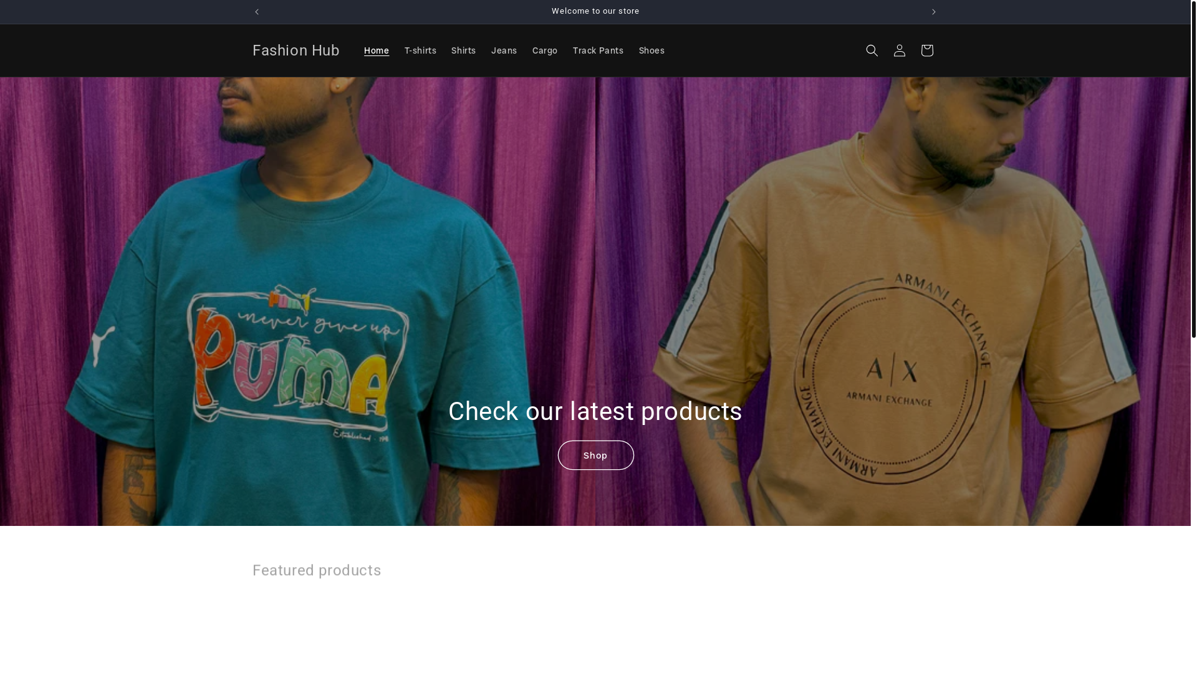Screen dimensions: 1197x673
Task: Go to the Home menu item
Action: [x=376, y=50]
